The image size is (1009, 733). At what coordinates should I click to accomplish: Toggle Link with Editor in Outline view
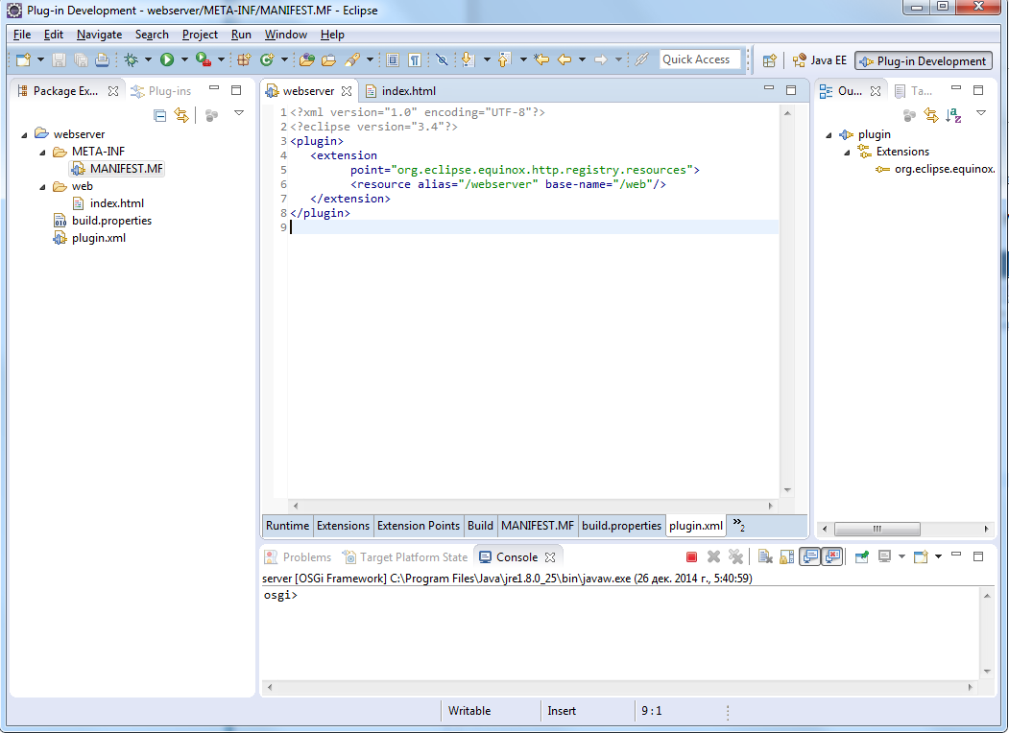click(x=931, y=115)
